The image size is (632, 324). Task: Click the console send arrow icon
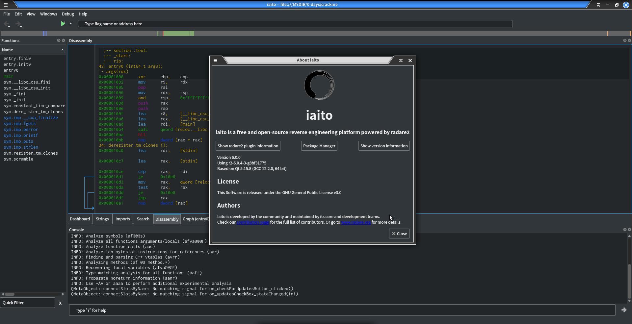(x=623, y=310)
